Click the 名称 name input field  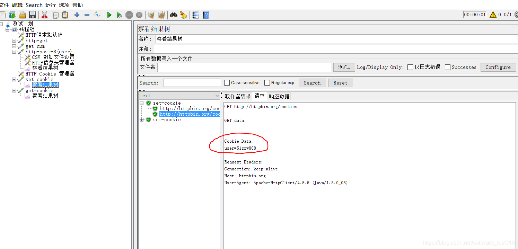click(x=336, y=39)
